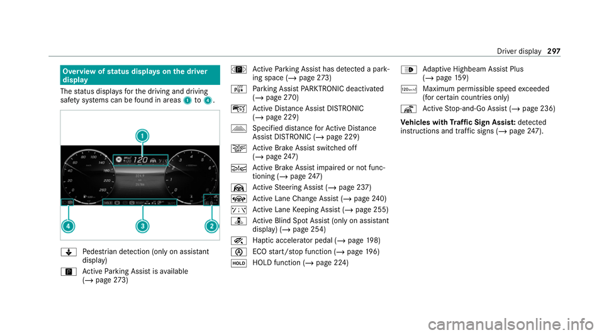Click the text Maximum permissible speed exceeded
The height and width of the screenshot is (335, 604).
pyautogui.click(x=486, y=89)
